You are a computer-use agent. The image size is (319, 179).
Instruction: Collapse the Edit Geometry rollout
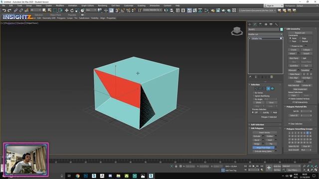click(x=293, y=29)
